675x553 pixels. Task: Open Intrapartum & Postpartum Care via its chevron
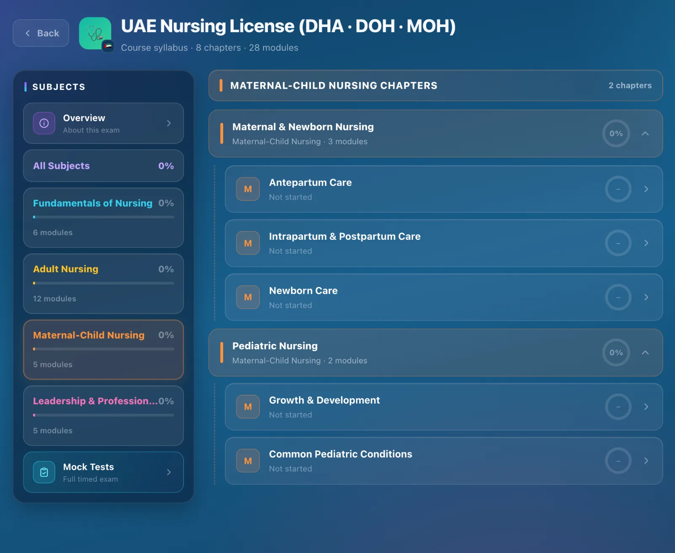coord(646,243)
